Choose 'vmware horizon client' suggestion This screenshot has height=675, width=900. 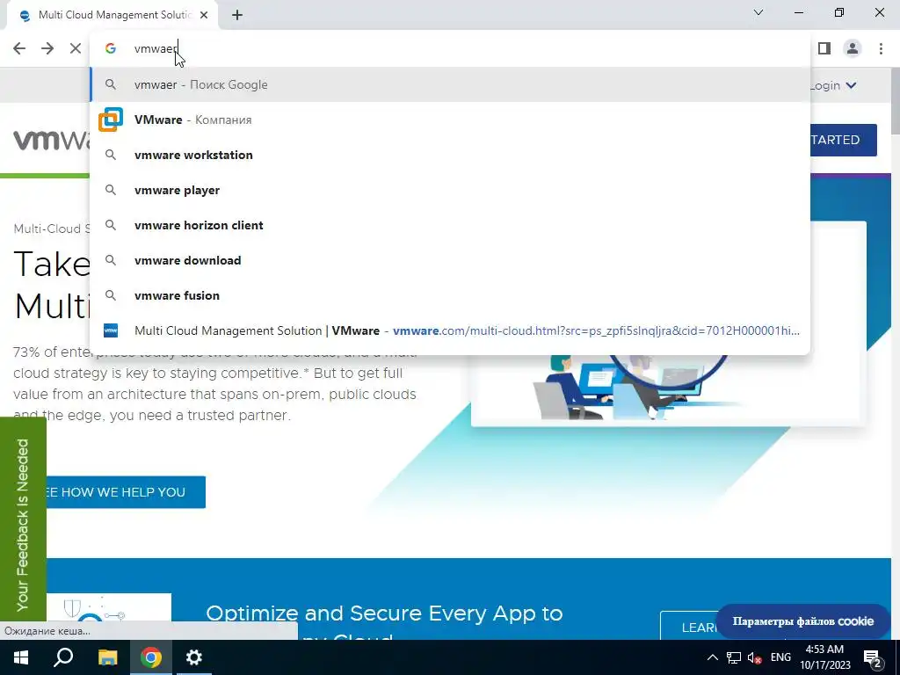[x=450, y=225]
